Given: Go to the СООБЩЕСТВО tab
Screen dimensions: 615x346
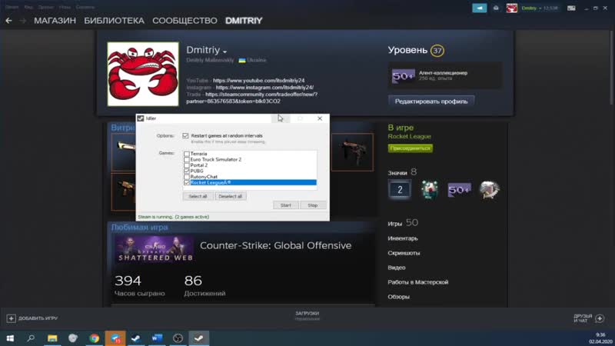Looking at the screenshot, I should 184,21.
